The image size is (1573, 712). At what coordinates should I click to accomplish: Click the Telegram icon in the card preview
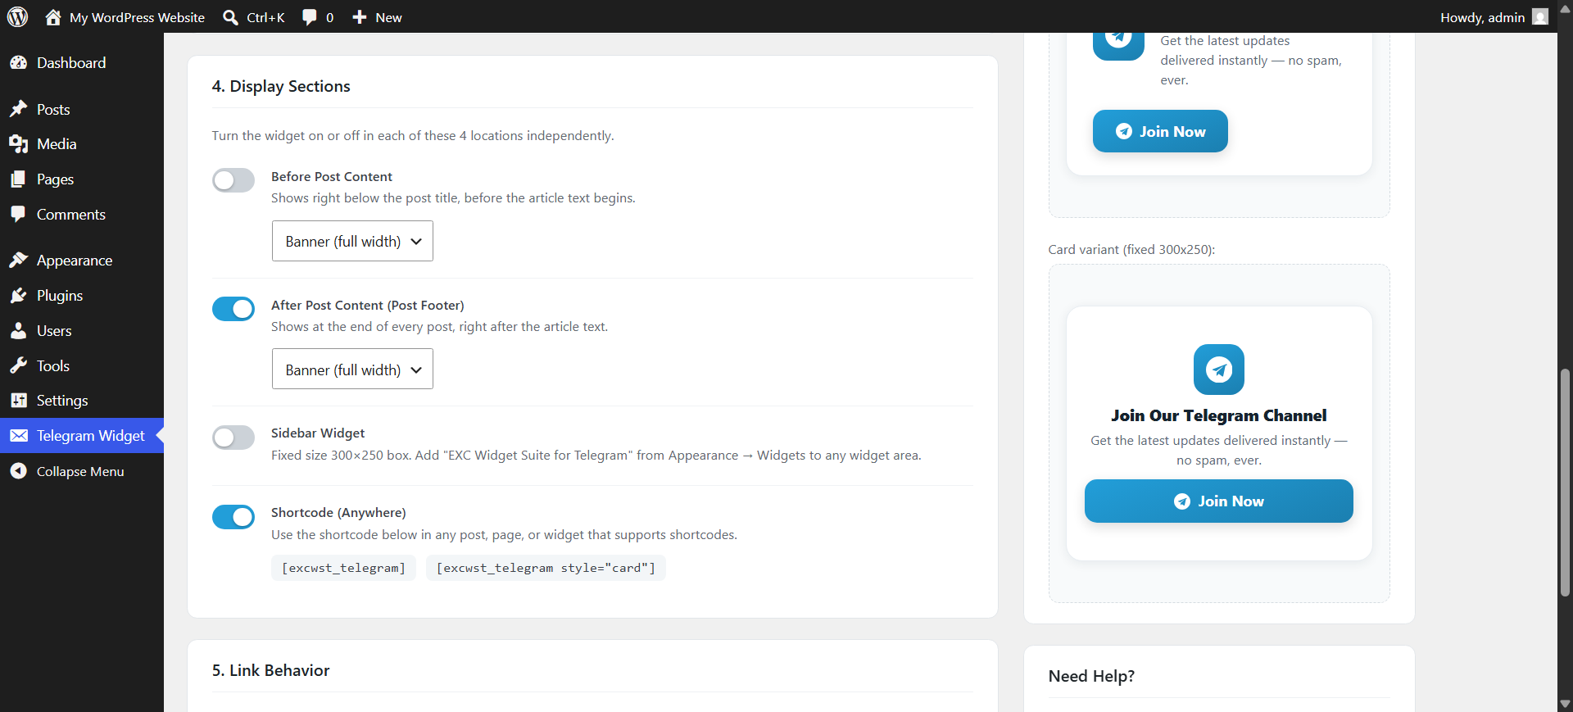coord(1218,370)
